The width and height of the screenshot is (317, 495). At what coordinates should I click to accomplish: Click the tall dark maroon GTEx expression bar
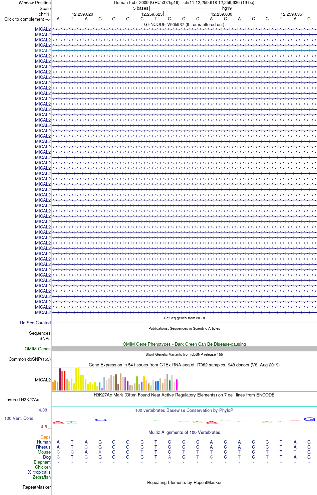60,379
